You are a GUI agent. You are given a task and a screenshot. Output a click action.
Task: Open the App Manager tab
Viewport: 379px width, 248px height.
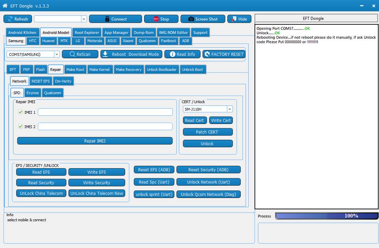pyautogui.click(x=116, y=33)
